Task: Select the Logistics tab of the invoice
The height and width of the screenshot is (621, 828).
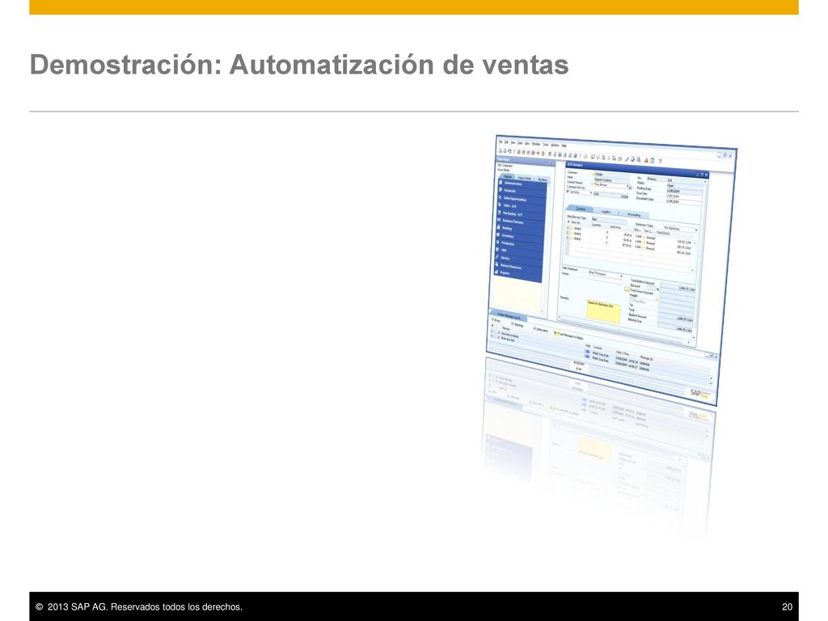Action: pyautogui.click(x=606, y=212)
